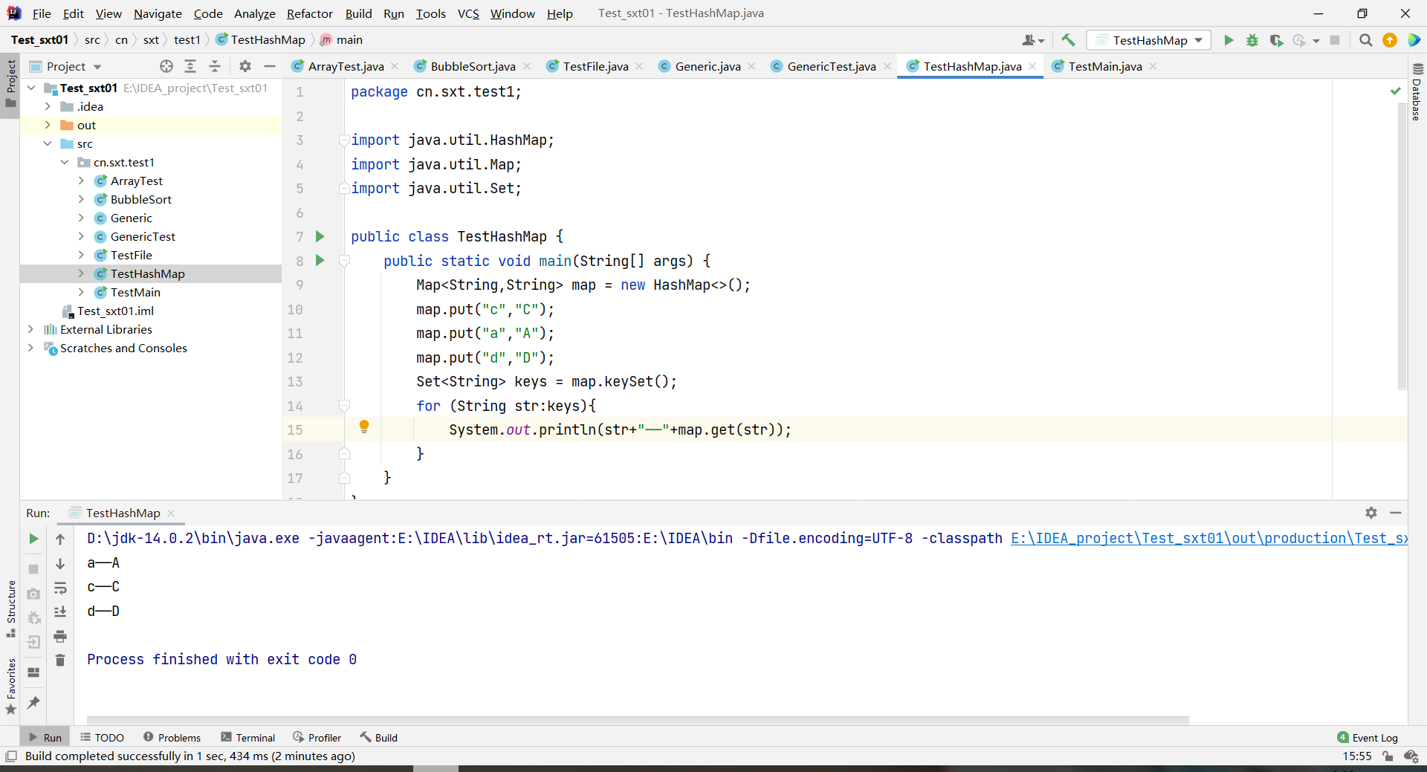The image size is (1427, 772).
Task: Toggle the Favorites side panel
Action: pos(10,687)
